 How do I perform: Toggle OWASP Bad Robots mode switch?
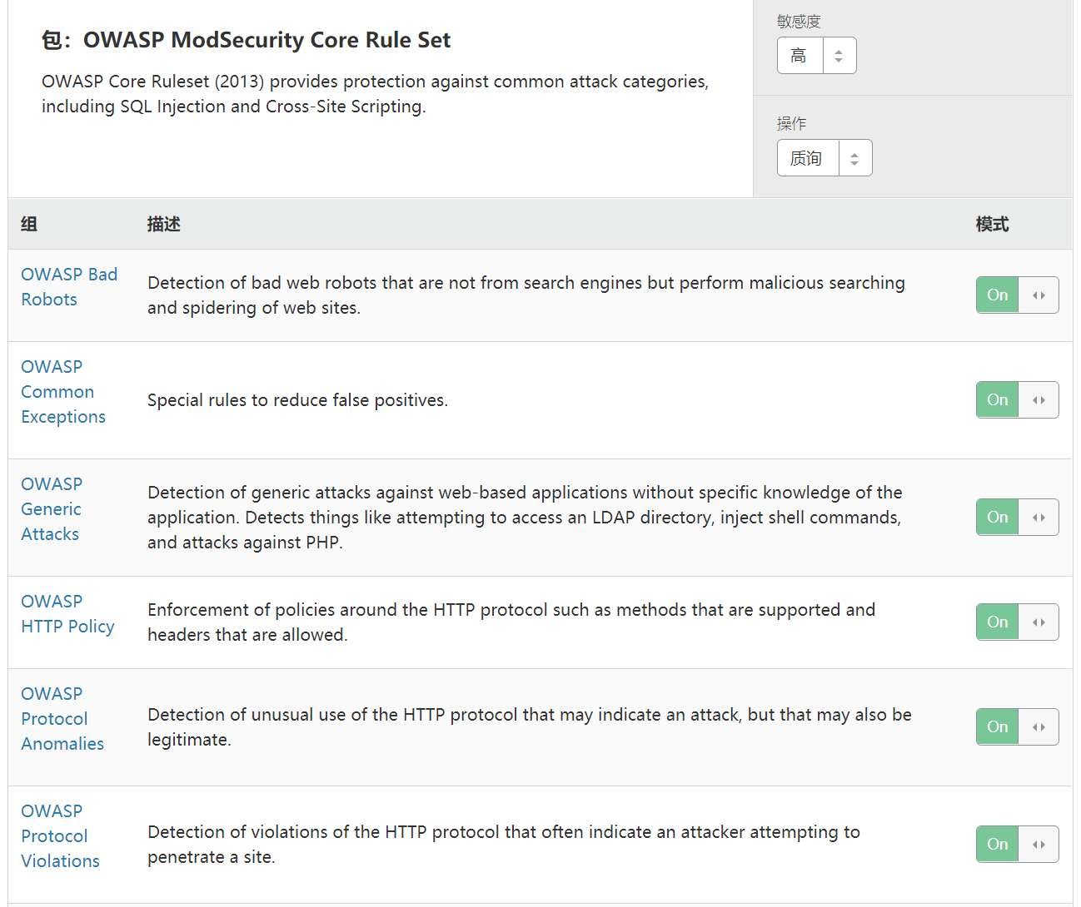pos(1017,295)
